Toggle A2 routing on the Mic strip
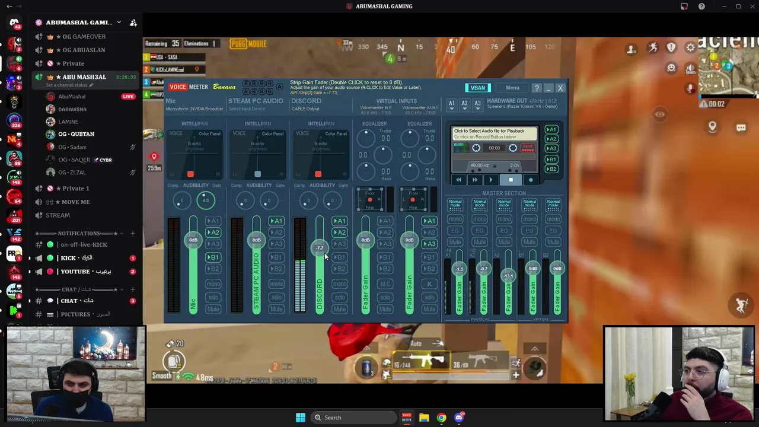The width and height of the screenshot is (759, 427). (213, 232)
